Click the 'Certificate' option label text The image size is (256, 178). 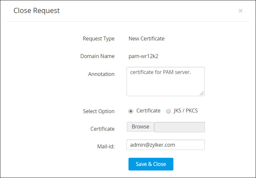[x=148, y=111]
